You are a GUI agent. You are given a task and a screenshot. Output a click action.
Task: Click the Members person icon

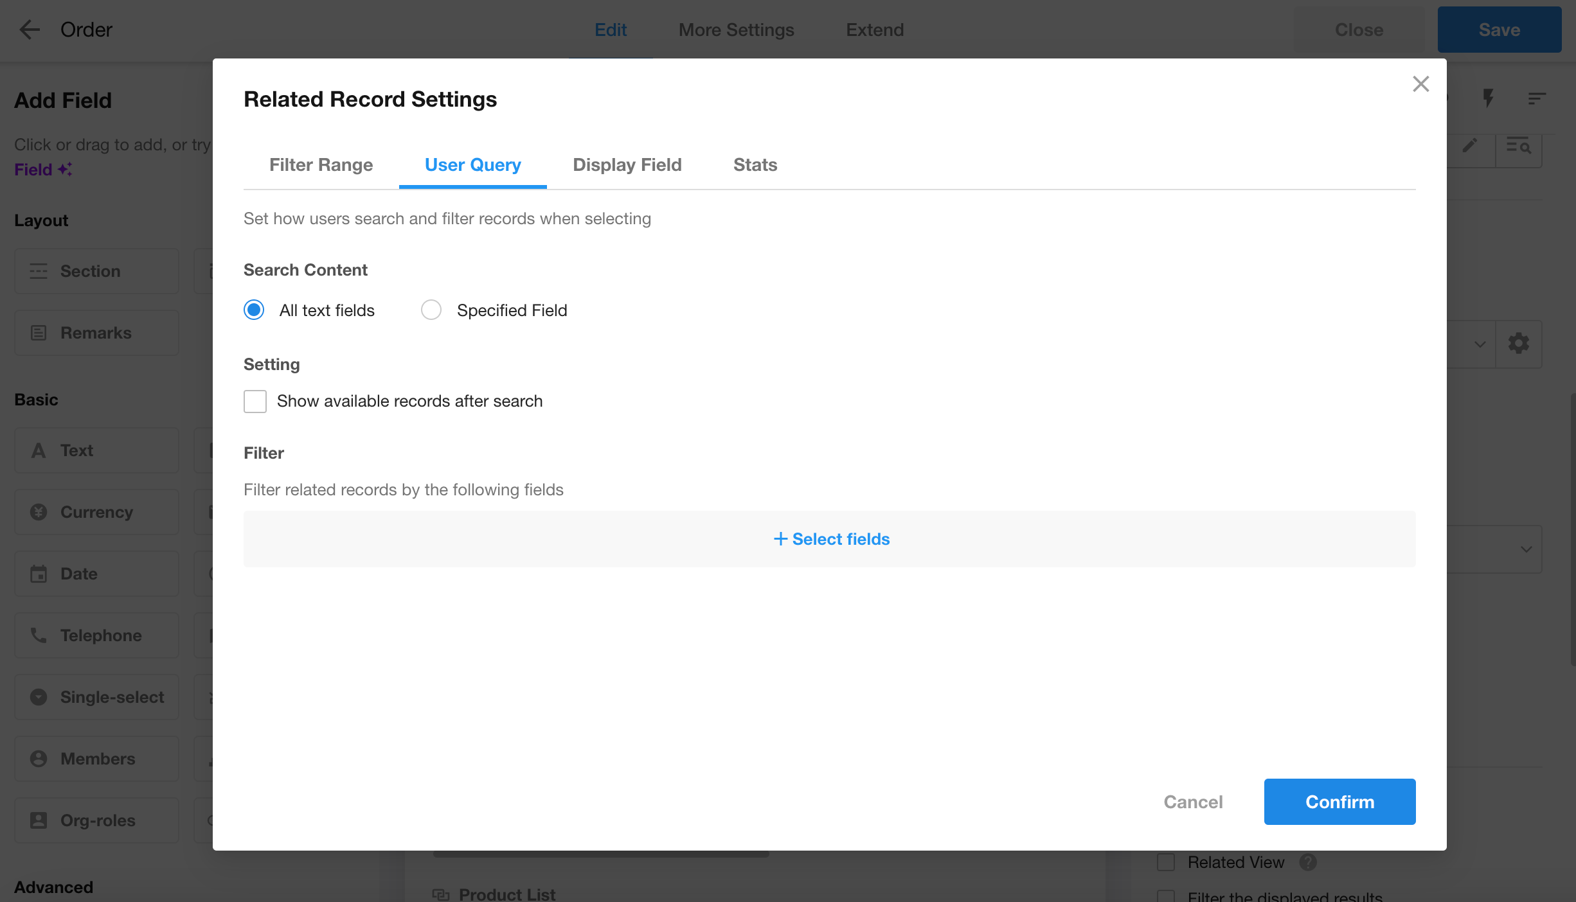[39, 759]
